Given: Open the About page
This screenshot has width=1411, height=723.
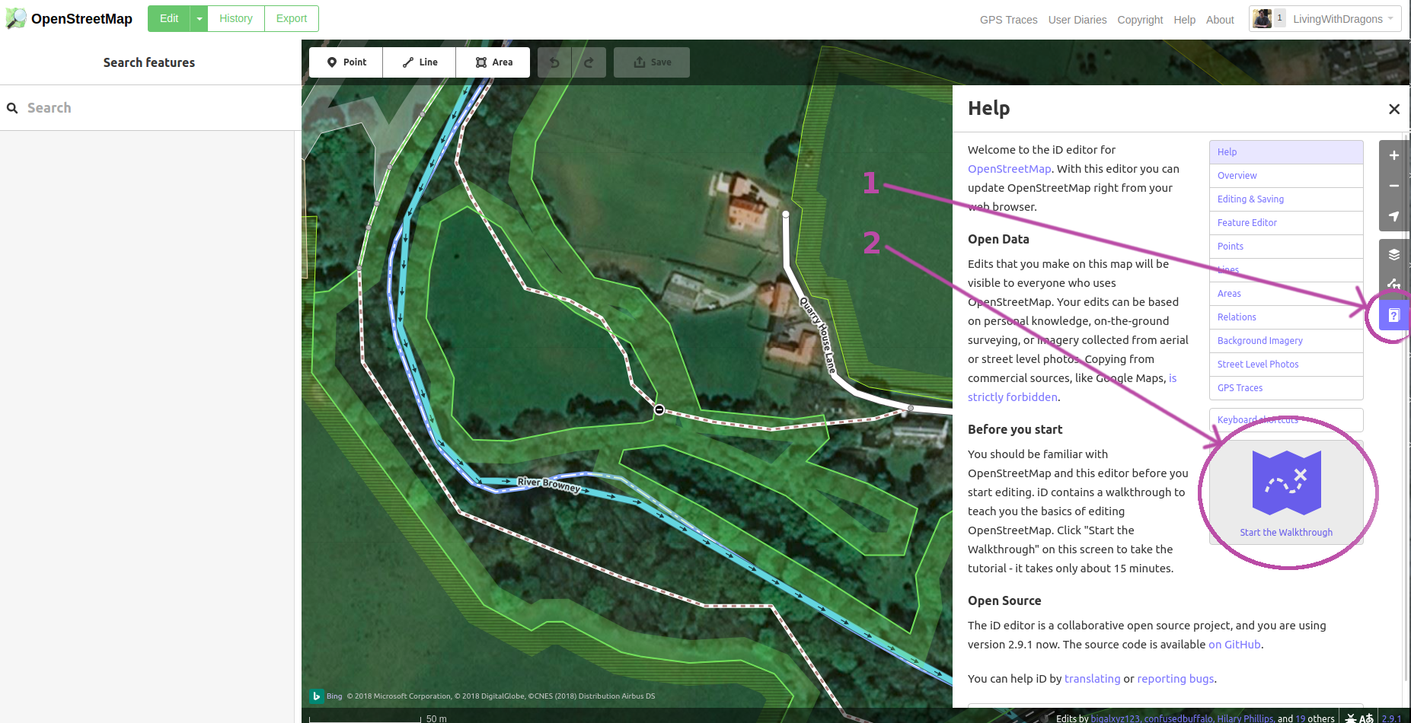Looking at the screenshot, I should coord(1220,20).
